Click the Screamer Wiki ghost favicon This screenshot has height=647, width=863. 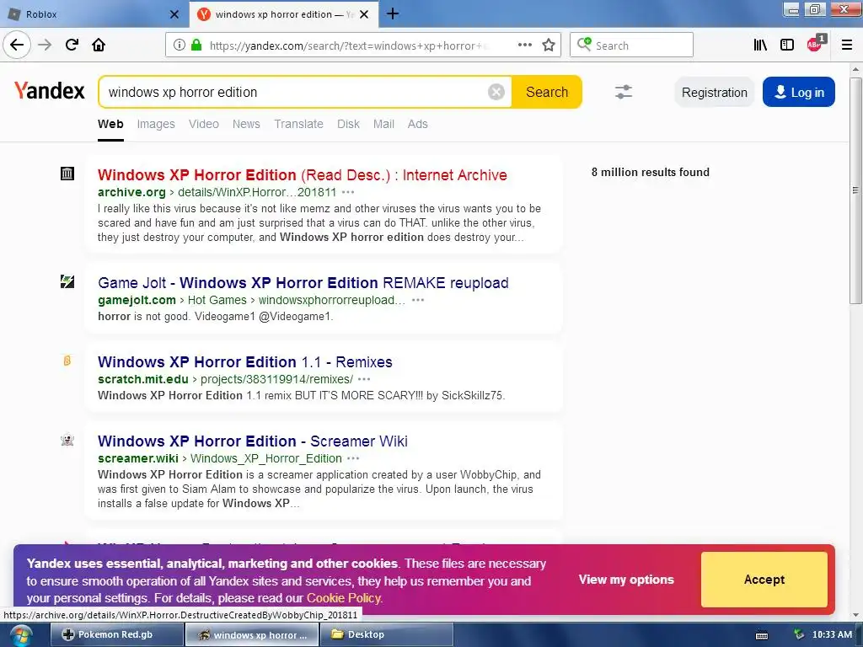tap(67, 440)
